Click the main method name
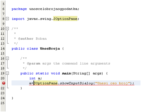Viewport: 141px width, 112px height. [66, 73]
